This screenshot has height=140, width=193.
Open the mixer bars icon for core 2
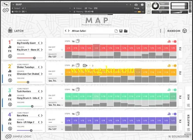pos(10,71)
